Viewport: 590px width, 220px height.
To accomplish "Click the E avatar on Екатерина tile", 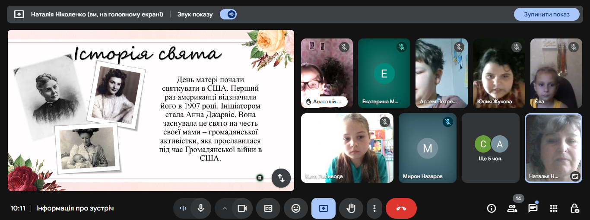I will (x=384, y=73).
